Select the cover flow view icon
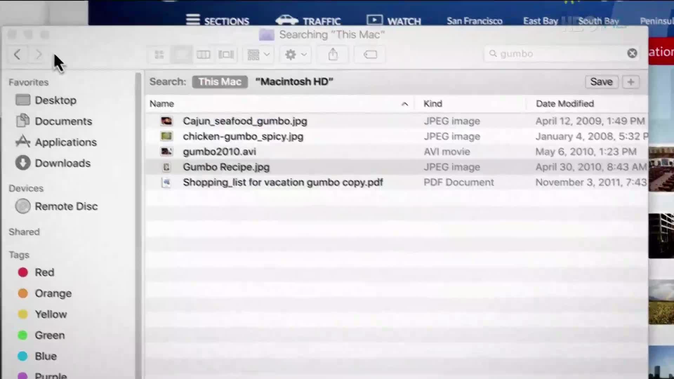The width and height of the screenshot is (674, 379). pyautogui.click(x=226, y=54)
